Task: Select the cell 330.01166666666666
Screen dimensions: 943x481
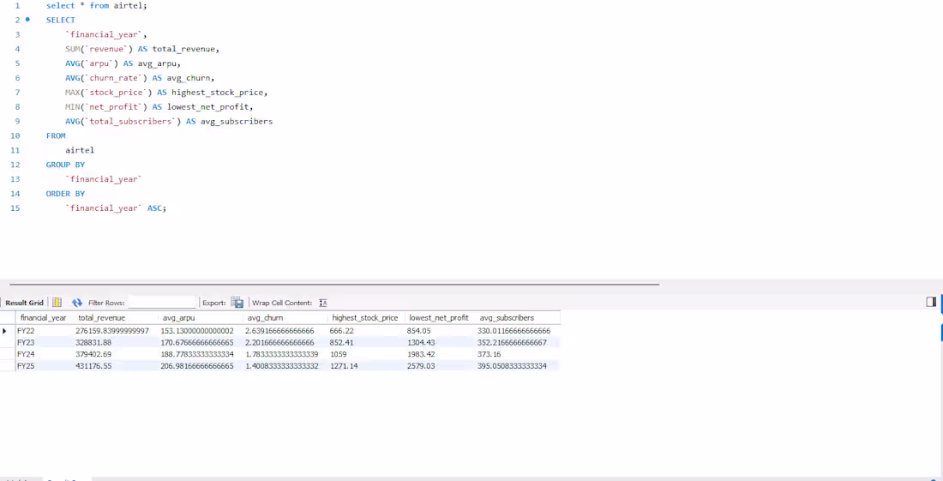Action: pyautogui.click(x=518, y=331)
